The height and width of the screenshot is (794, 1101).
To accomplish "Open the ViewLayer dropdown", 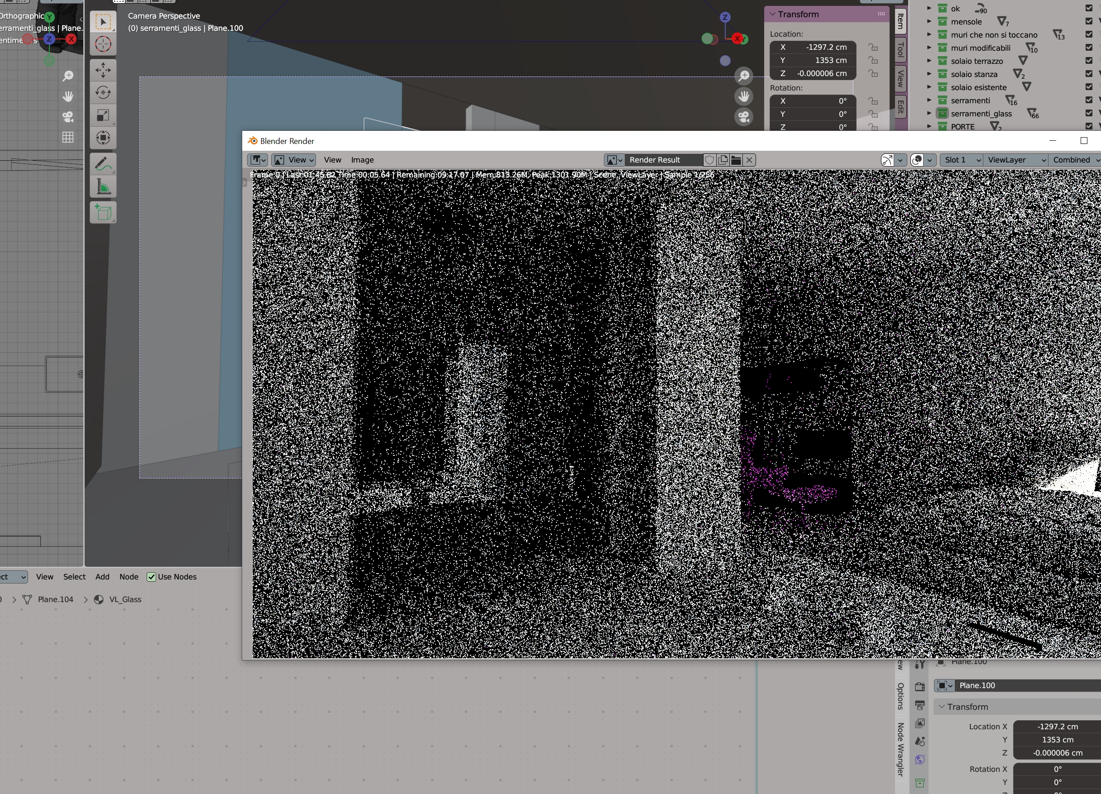I will [1015, 160].
